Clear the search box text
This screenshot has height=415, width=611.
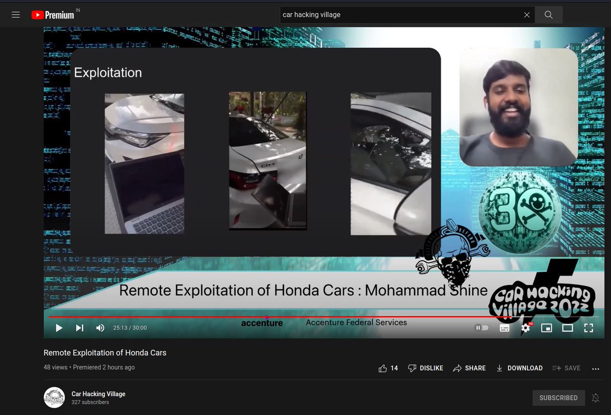(527, 15)
